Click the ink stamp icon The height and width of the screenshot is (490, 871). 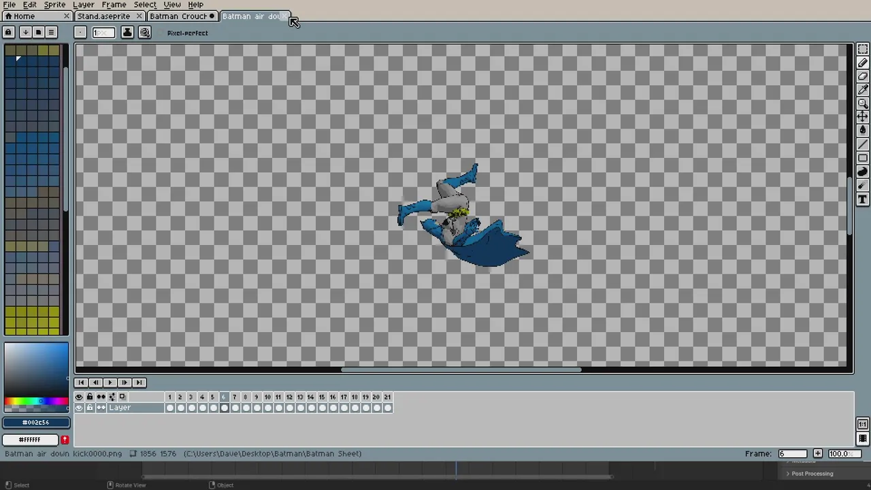127,32
